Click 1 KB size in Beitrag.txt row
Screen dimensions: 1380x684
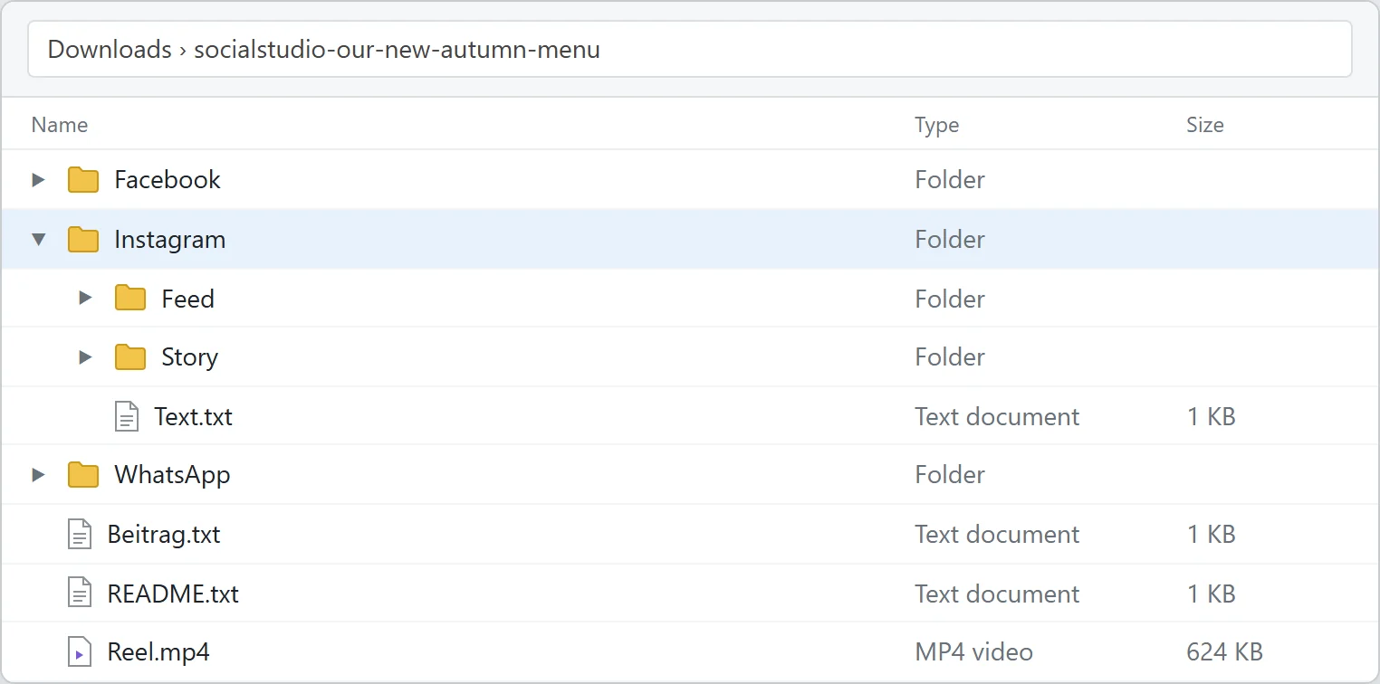point(1211,534)
